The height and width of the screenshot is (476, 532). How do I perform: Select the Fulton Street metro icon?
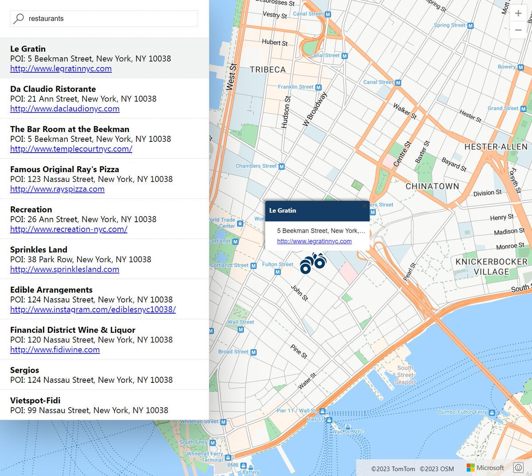pyautogui.click(x=278, y=272)
